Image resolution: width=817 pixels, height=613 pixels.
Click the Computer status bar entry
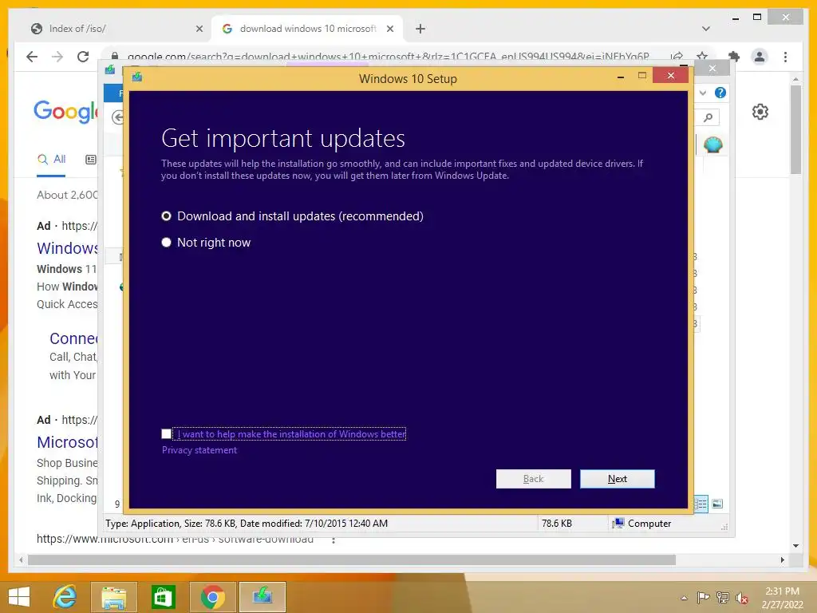point(642,524)
